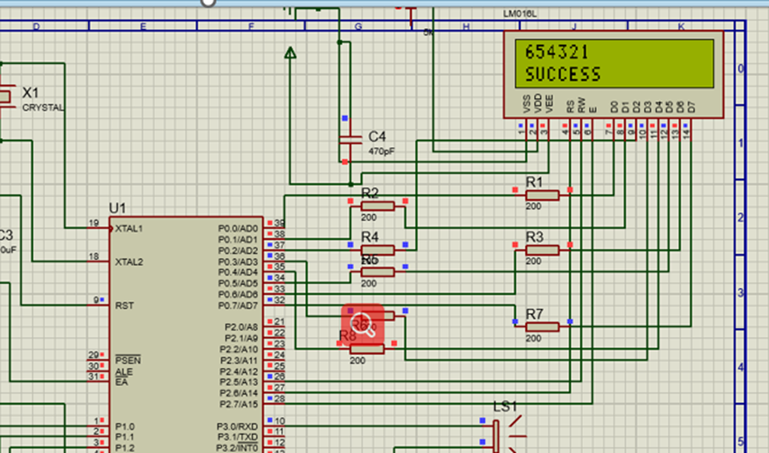Click the 'C4' reference label
The height and width of the screenshot is (453, 769).
click(377, 136)
